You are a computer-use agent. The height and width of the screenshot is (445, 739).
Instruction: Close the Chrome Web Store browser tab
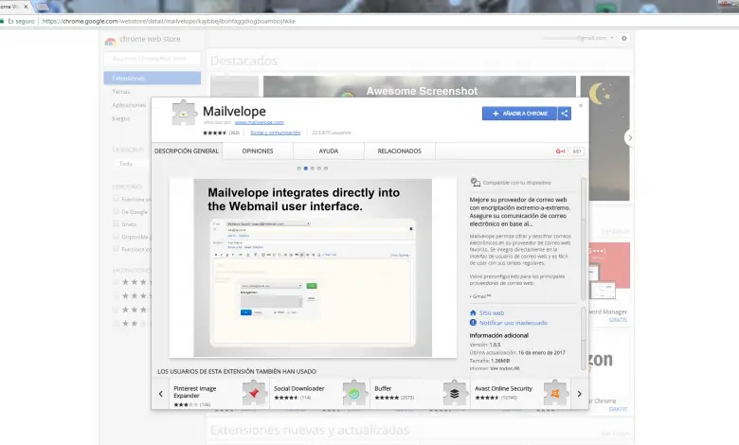point(26,7)
